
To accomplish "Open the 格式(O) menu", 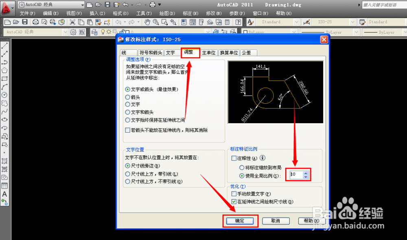I will pos(121,13).
